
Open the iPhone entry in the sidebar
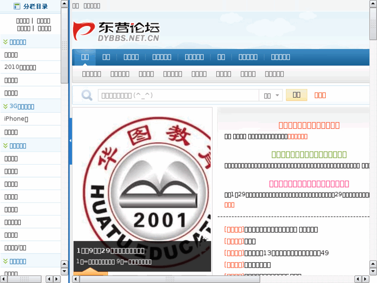click(x=17, y=119)
